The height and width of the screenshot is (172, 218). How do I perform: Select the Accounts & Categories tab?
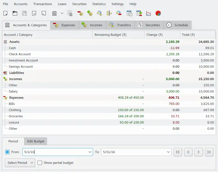point(26,25)
